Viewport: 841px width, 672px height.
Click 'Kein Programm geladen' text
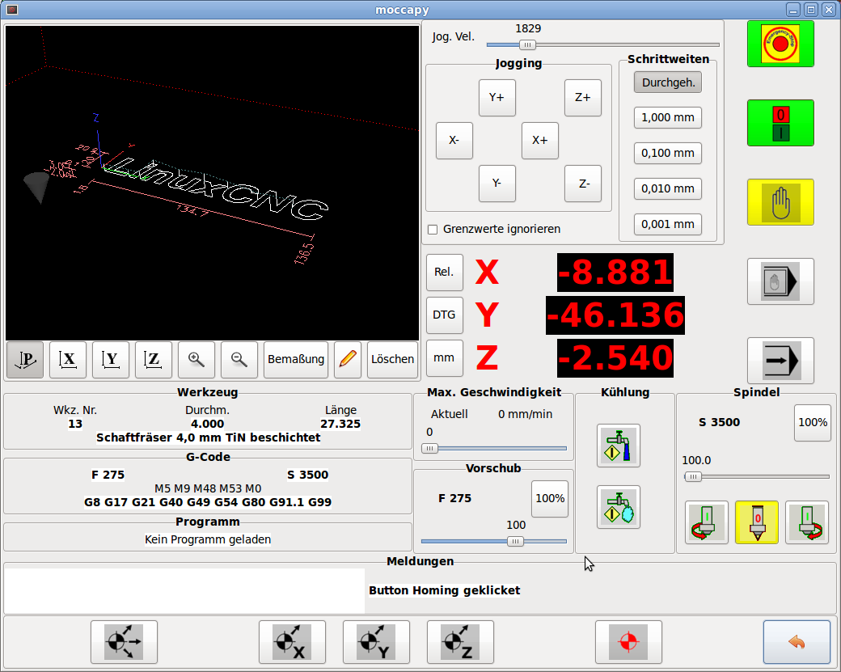pos(208,539)
